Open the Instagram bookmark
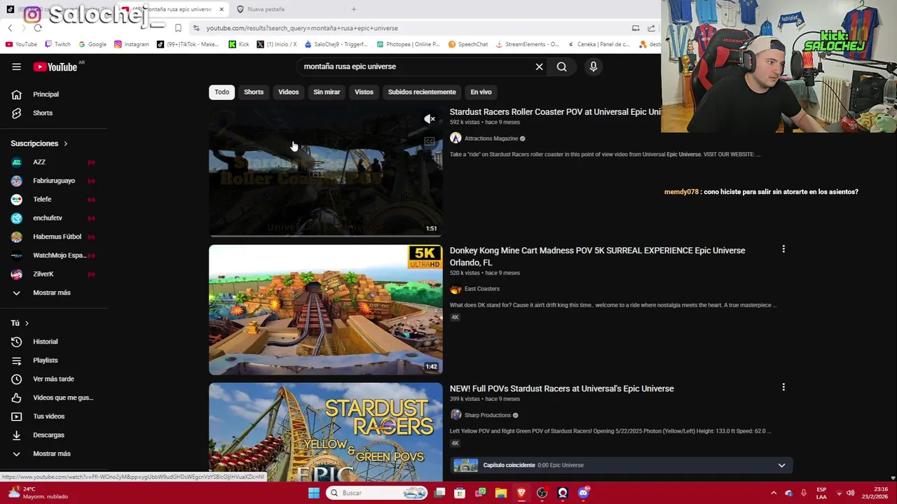This screenshot has height=504, width=897. click(x=131, y=44)
